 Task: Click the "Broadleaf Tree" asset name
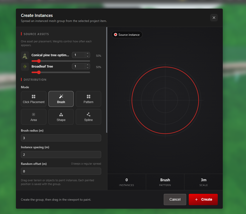pos(42,66)
